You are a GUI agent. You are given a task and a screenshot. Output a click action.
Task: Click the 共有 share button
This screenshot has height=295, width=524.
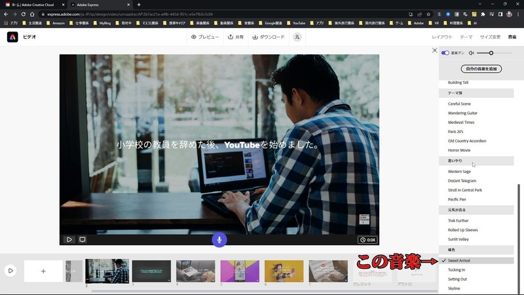(x=236, y=37)
